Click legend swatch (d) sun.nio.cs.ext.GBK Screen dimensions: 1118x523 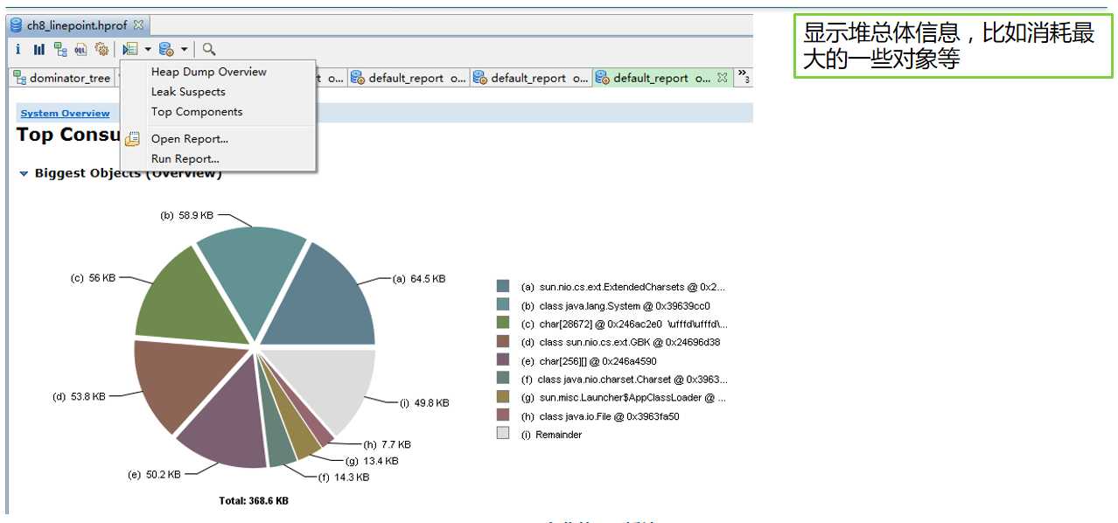click(x=503, y=341)
